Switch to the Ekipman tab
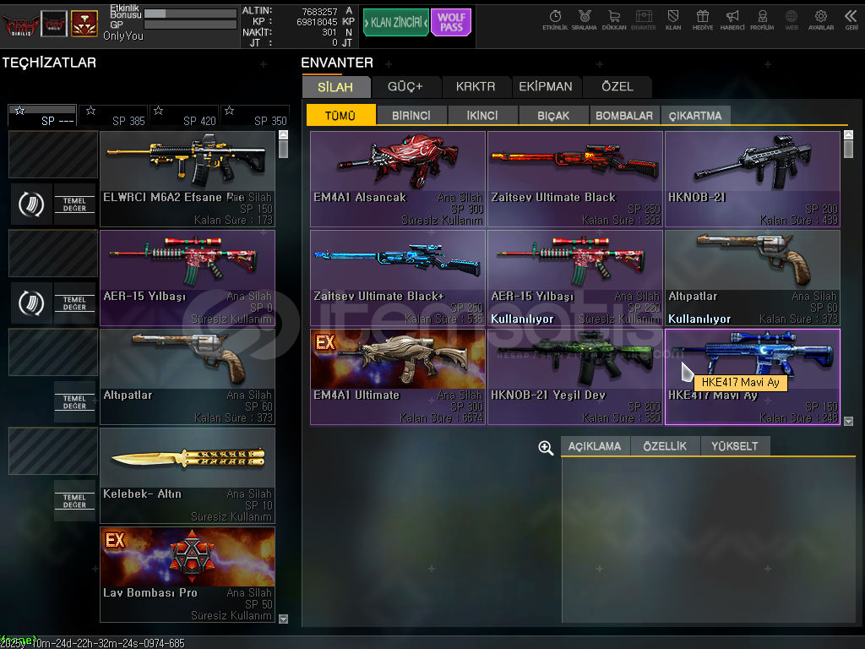This screenshot has width=865, height=649. (546, 87)
